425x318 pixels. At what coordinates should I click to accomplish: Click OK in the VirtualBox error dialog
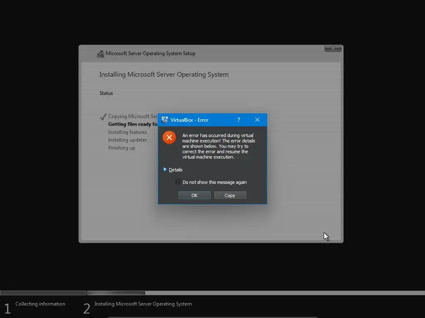point(194,195)
